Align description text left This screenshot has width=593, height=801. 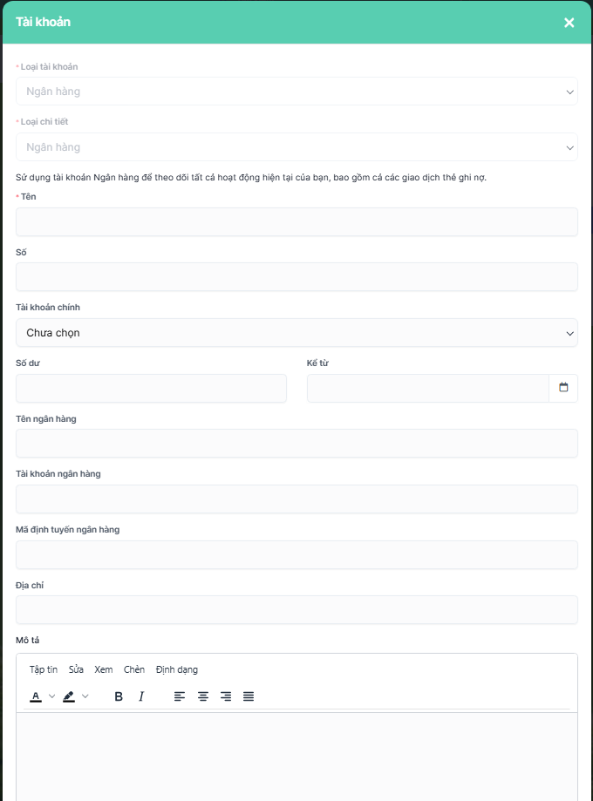point(180,696)
